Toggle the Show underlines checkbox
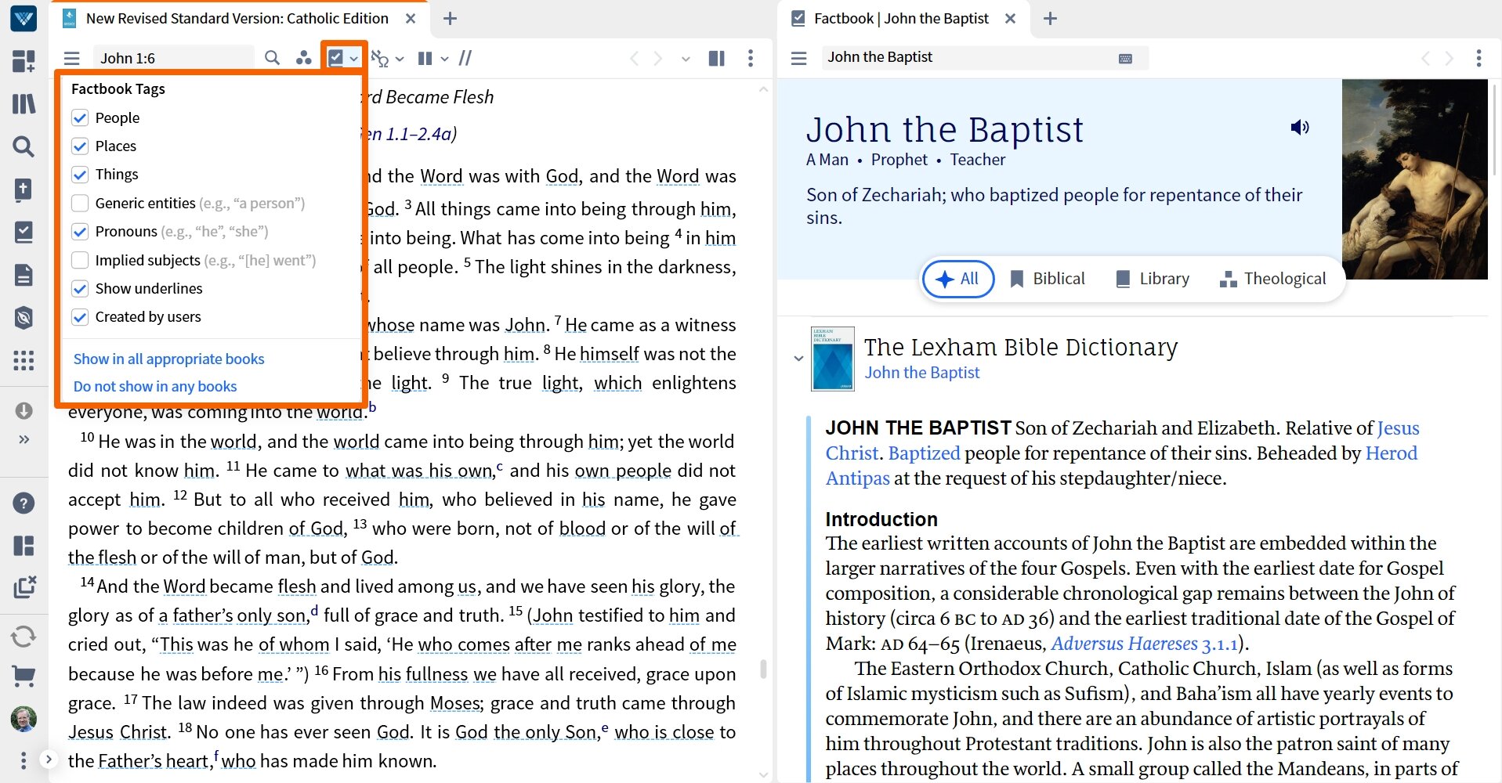 [80, 288]
